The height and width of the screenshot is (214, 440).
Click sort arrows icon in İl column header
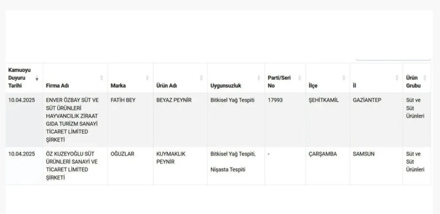pyautogui.click(x=397, y=78)
